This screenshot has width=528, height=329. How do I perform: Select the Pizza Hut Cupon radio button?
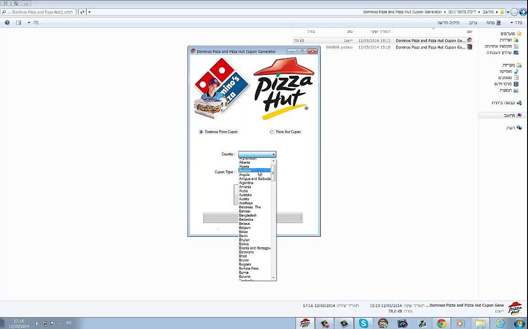coord(272,132)
